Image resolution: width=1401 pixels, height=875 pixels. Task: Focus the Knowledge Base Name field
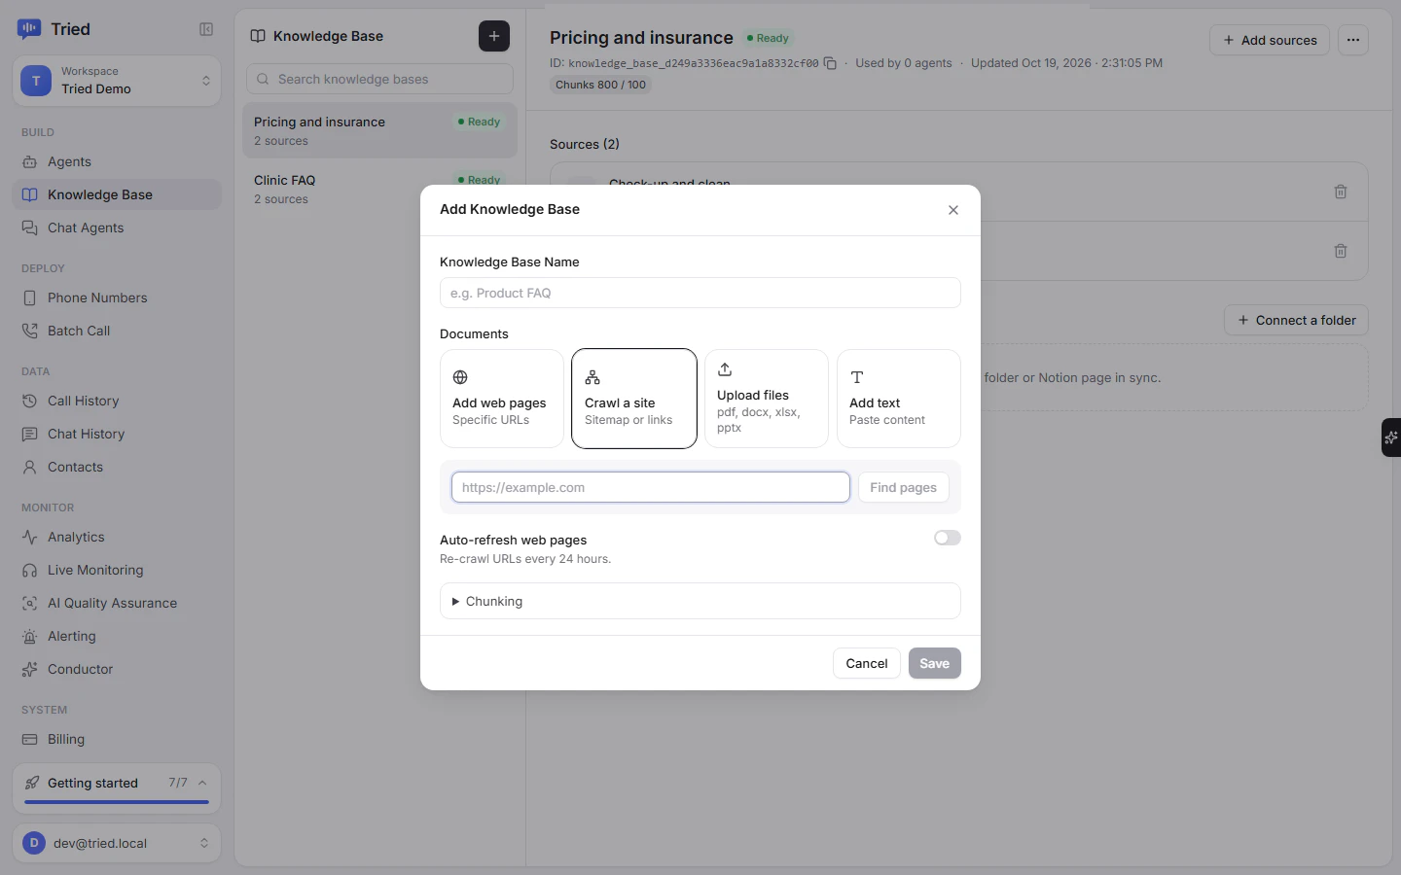pyautogui.click(x=700, y=293)
